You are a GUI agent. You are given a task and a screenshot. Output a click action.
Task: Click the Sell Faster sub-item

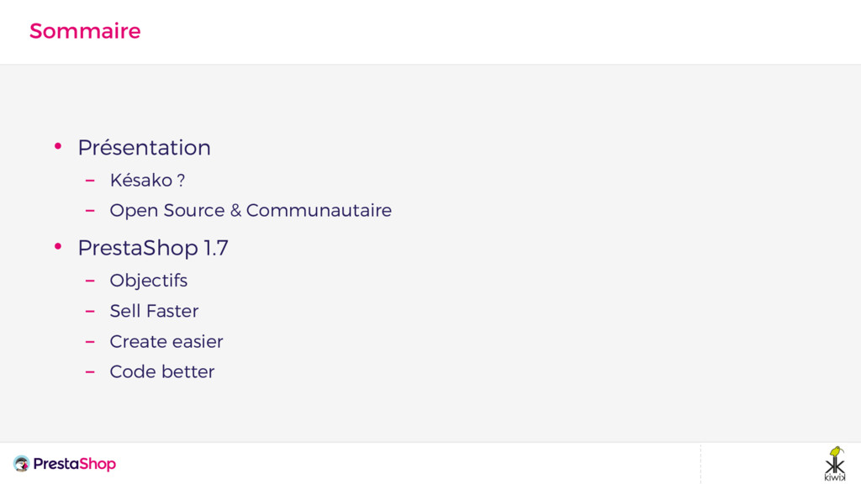154,311
